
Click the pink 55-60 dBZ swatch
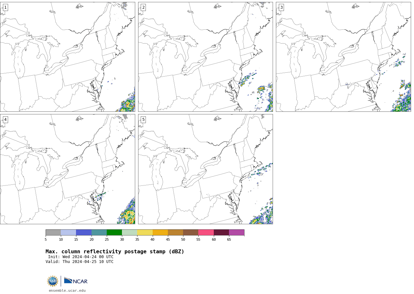tap(206, 233)
